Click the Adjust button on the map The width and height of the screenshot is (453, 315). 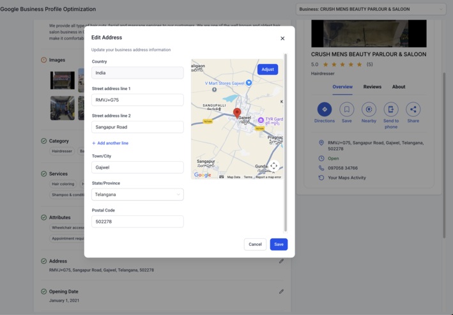[x=268, y=70]
